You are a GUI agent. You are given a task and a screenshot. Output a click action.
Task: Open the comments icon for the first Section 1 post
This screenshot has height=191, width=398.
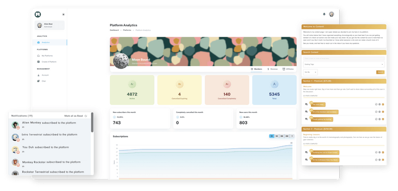[306, 104]
